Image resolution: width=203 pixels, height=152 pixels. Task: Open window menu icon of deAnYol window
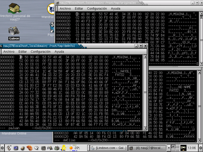(1, 46)
